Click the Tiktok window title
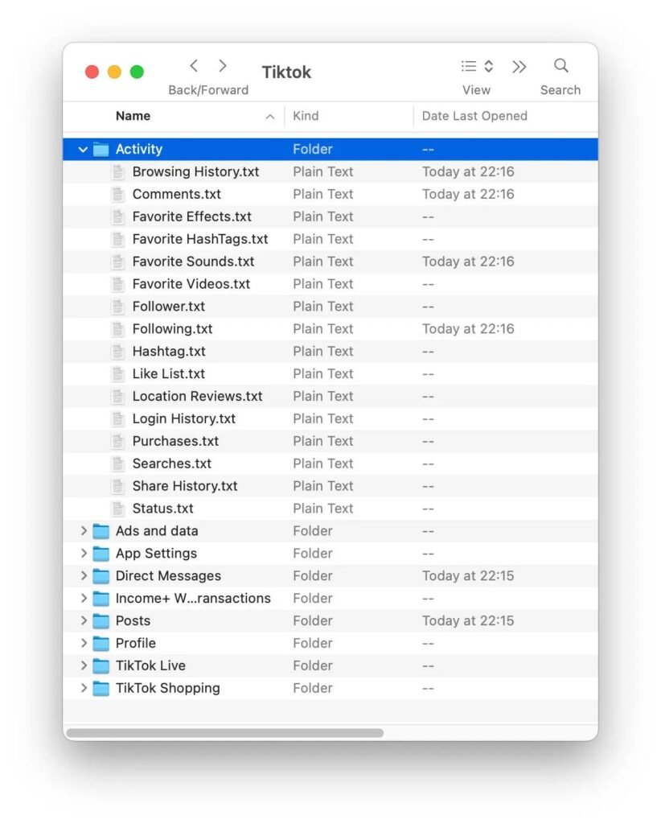This screenshot has width=661, height=824. pyautogui.click(x=286, y=72)
